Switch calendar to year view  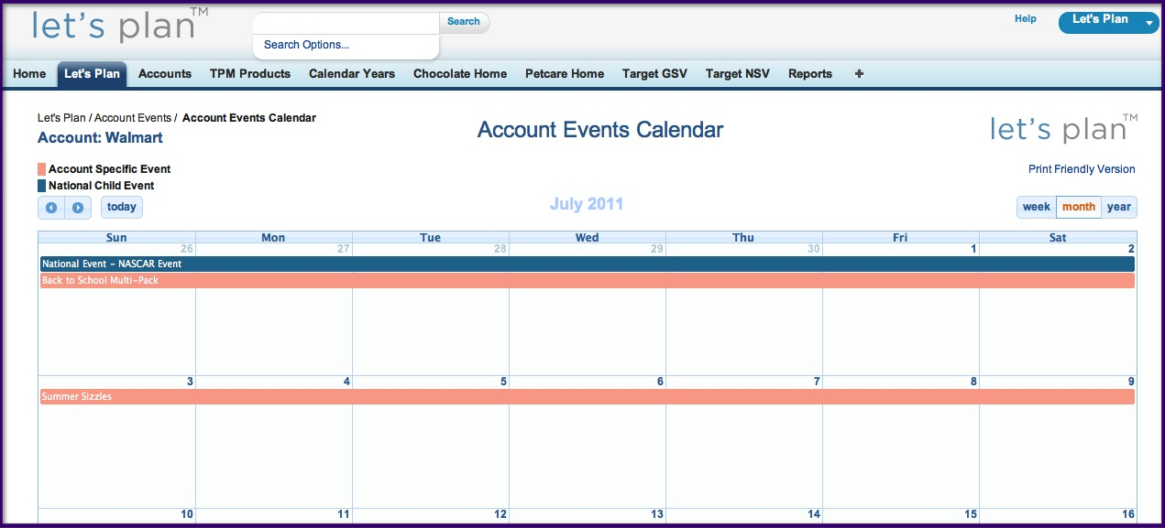point(1119,207)
